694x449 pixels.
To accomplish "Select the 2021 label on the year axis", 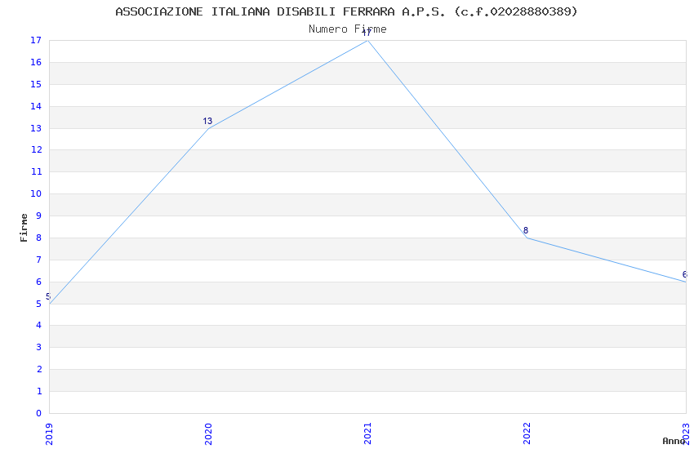I will (367, 434).
